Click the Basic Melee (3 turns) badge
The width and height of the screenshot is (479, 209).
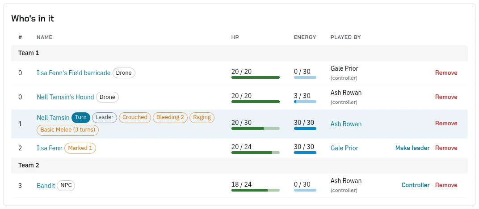click(x=67, y=130)
